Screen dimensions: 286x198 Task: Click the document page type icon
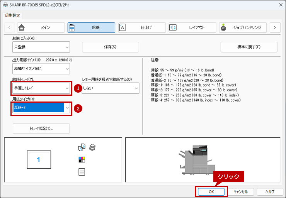pos(82,172)
